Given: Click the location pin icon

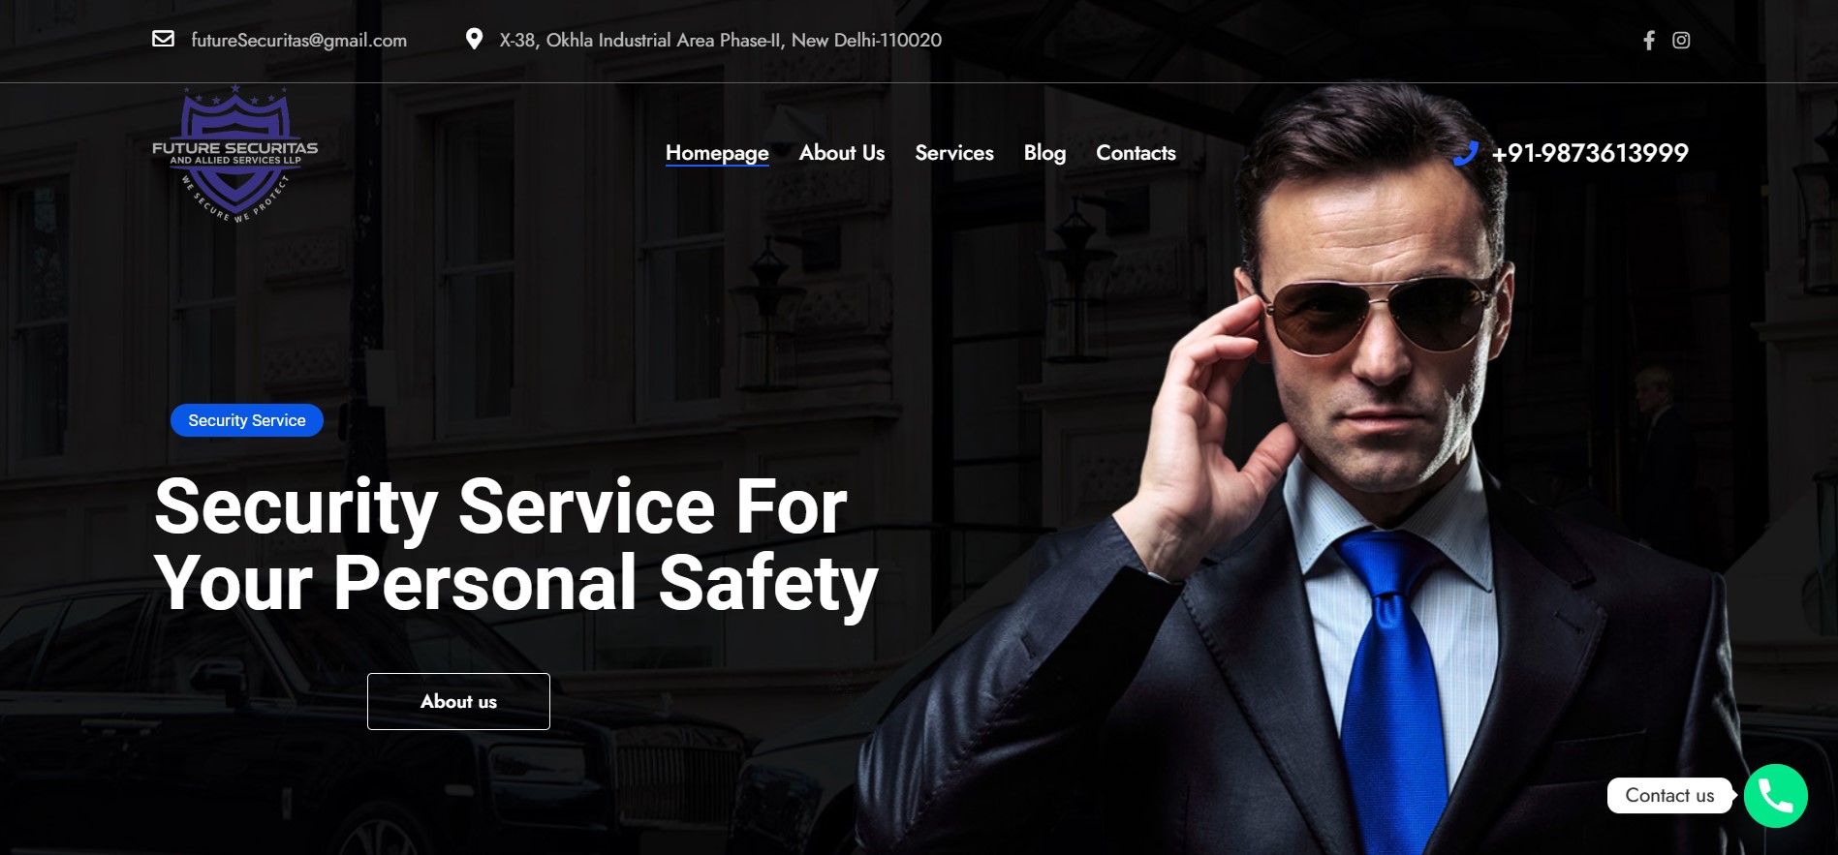Looking at the screenshot, I should [x=474, y=39].
